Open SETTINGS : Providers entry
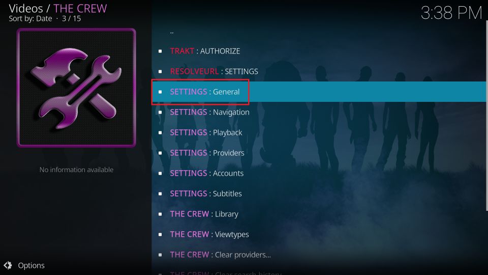The image size is (488, 275). coord(319,153)
